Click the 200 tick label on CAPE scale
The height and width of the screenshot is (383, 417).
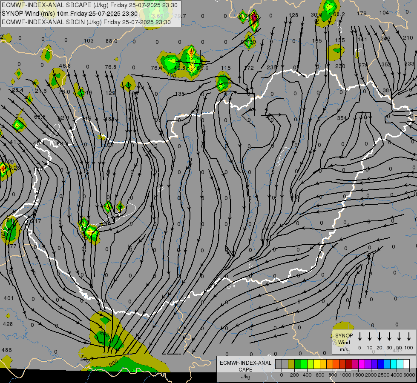294,375
